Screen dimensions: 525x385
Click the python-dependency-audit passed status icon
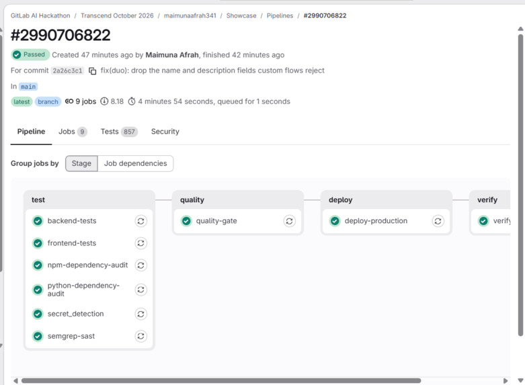[x=38, y=290]
